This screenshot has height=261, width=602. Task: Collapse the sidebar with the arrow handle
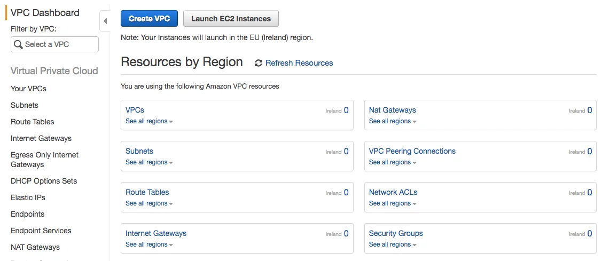(x=105, y=21)
